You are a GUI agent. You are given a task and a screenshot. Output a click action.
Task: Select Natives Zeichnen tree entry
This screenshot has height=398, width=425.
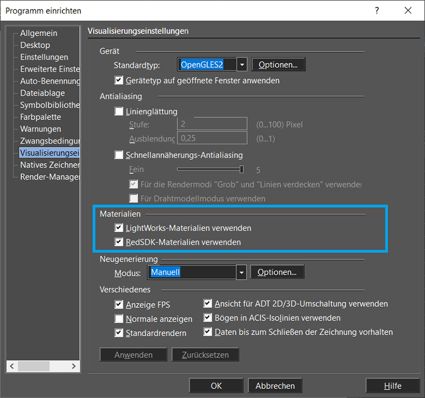coord(50,165)
